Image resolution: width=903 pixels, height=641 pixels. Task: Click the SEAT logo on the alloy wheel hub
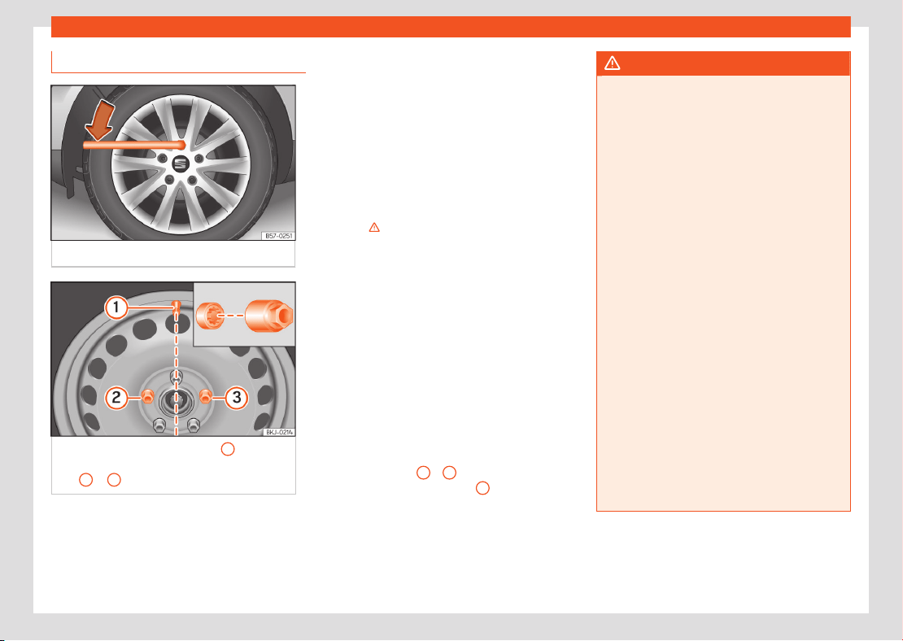[x=181, y=164]
